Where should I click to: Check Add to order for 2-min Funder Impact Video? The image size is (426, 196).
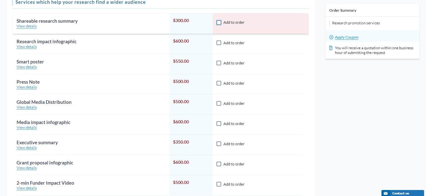point(219,184)
